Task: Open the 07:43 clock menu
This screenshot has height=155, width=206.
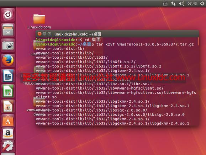Action: tap(192, 4)
